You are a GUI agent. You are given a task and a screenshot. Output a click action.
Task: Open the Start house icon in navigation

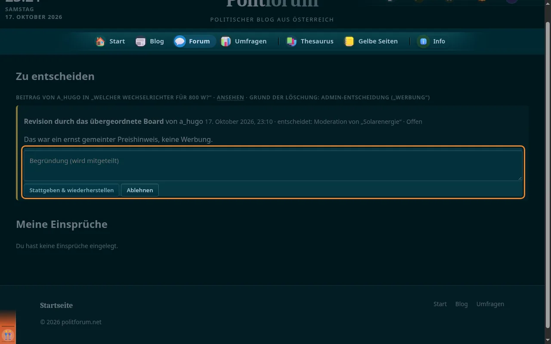click(x=100, y=41)
